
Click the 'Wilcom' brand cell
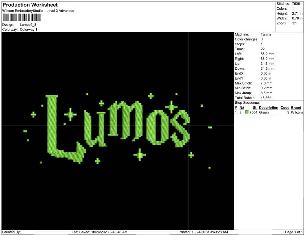coord(297,112)
